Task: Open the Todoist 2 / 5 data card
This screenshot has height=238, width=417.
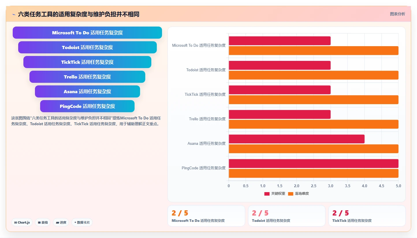Action: tap(287, 216)
